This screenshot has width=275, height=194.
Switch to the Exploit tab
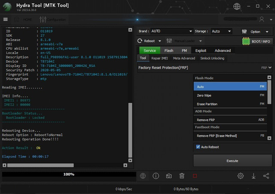(x=201, y=51)
